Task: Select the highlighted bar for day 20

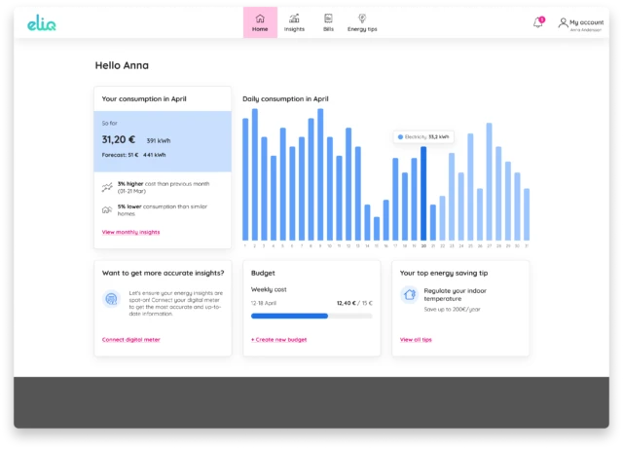Action: [x=423, y=193]
